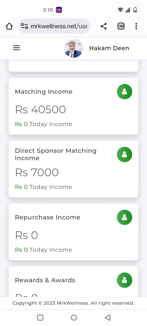Tap the share icon in browser toolbar
The width and height of the screenshot is (147, 326).
point(103,26)
